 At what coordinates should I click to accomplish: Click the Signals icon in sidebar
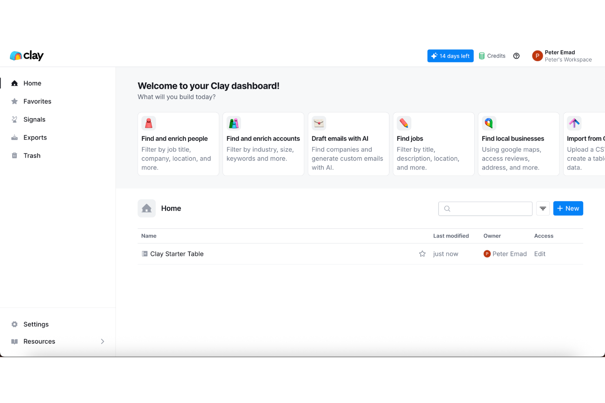tap(14, 119)
